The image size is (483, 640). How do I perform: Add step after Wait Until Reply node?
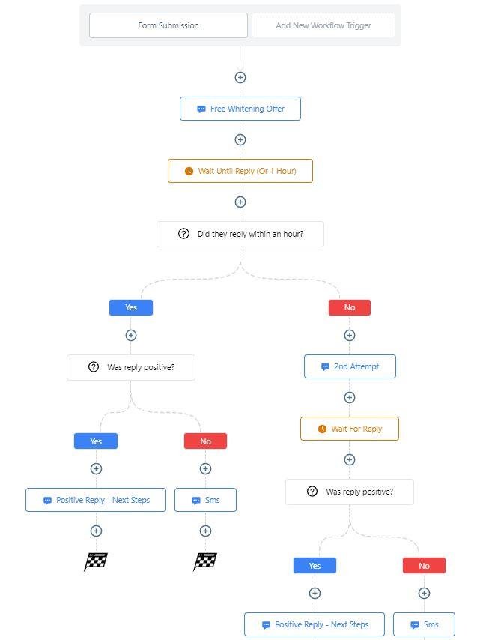click(x=240, y=202)
